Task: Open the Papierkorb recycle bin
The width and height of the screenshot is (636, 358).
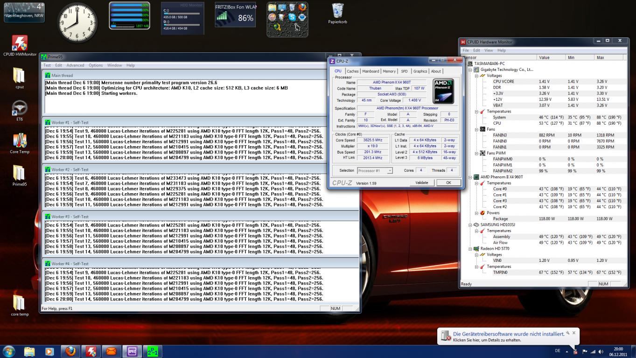Action: tap(337, 13)
